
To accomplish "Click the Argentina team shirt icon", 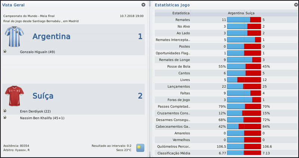I will point(14,36).
